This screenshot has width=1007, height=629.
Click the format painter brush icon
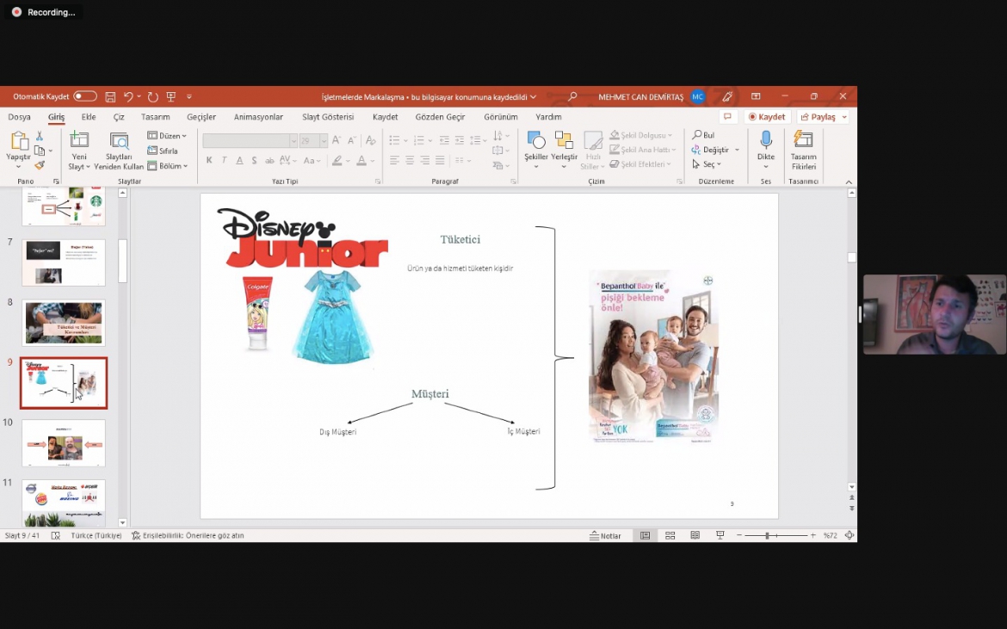click(40, 165)
